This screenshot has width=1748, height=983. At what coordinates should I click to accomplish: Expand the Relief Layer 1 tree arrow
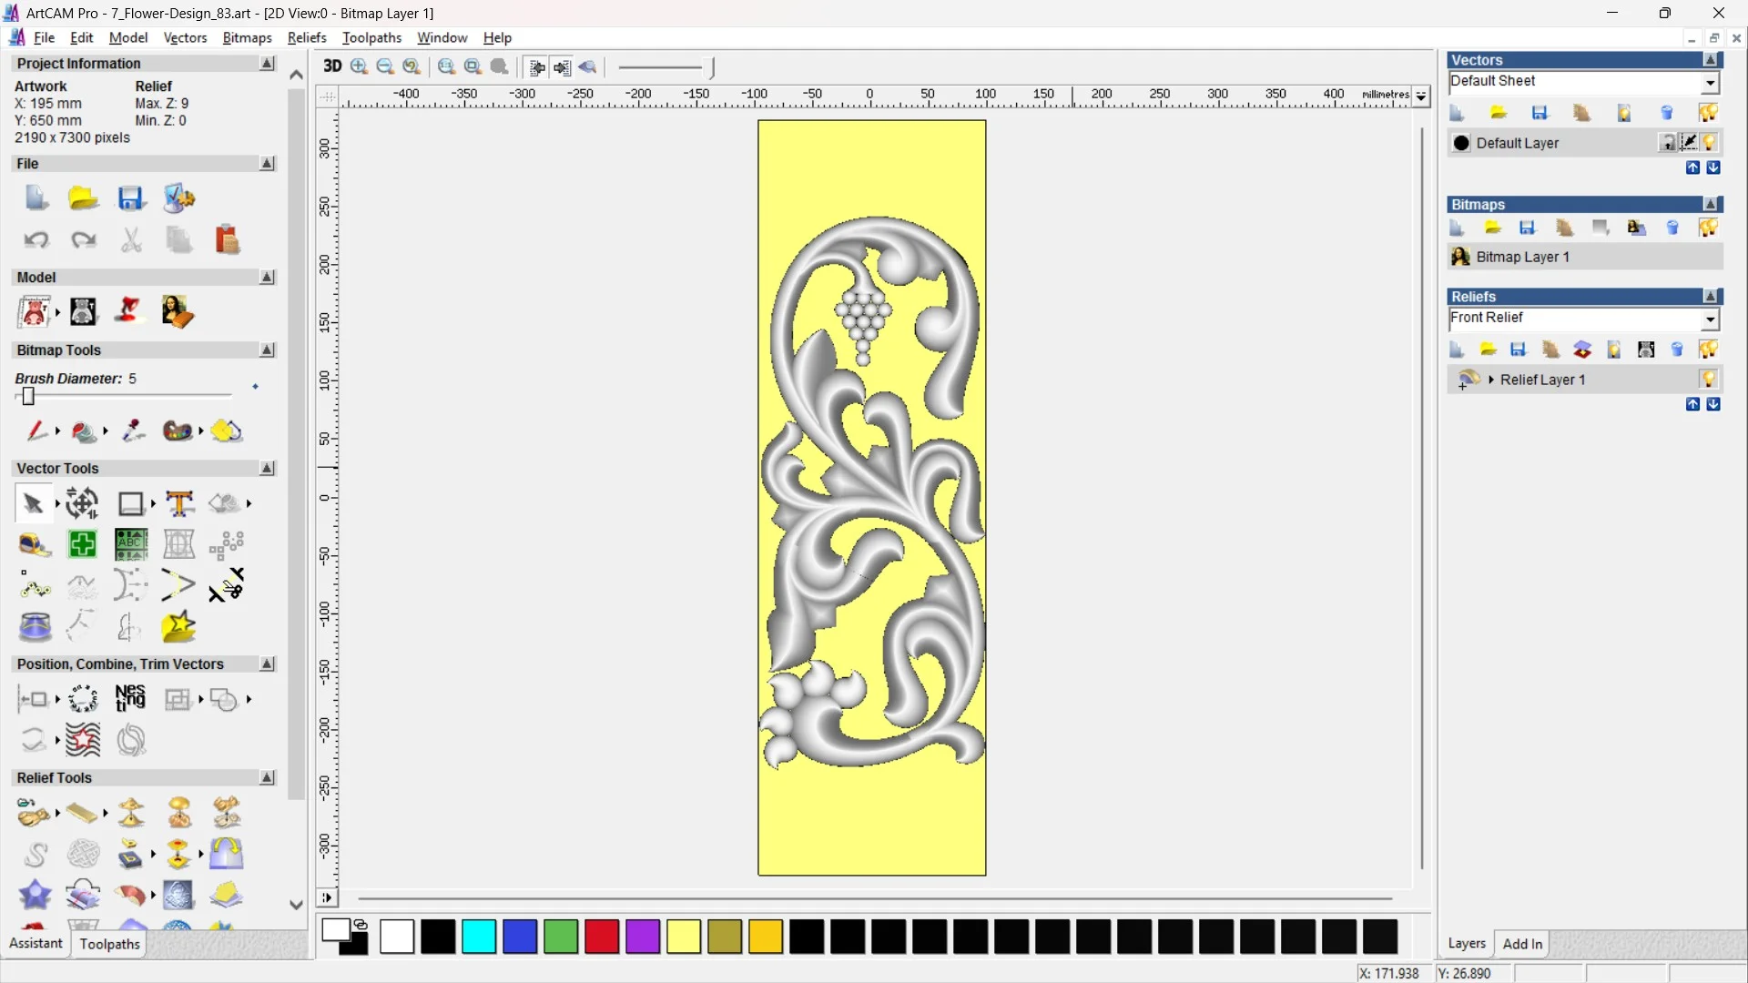click(1492, 380)
